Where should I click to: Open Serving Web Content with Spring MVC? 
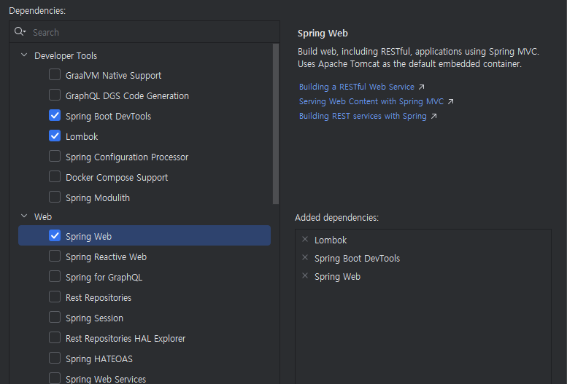click(371, 101)
